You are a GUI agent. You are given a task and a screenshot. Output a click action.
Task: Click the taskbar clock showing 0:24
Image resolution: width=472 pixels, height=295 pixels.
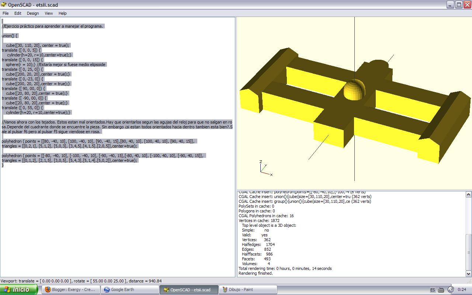462,290
